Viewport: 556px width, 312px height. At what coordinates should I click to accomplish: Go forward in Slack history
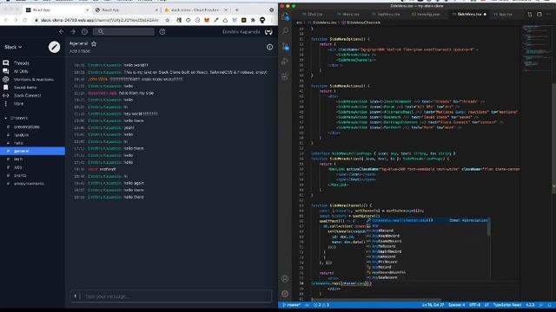pyautogui.click(x=73, y=32)
